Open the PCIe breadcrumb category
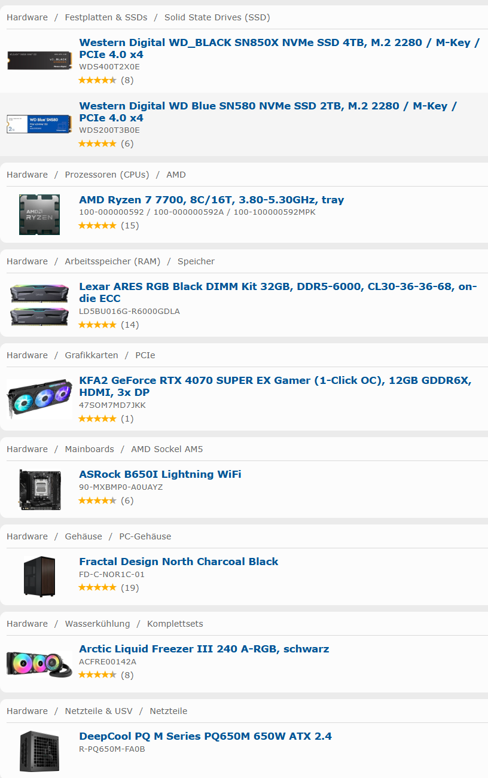 pos(145,355)
